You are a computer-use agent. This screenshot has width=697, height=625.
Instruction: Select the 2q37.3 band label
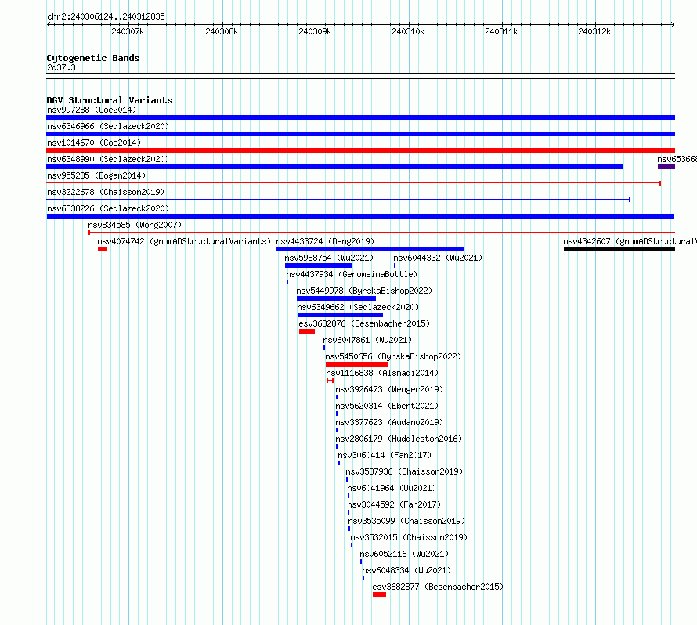(61, 67)
